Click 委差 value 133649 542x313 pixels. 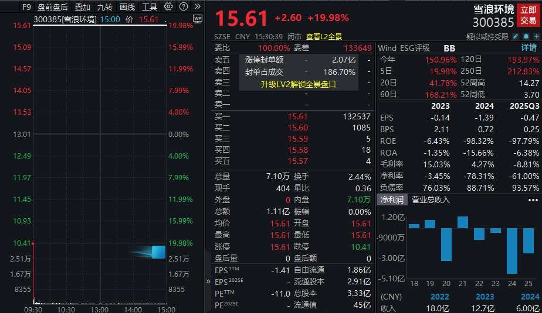tap(358, 48)
